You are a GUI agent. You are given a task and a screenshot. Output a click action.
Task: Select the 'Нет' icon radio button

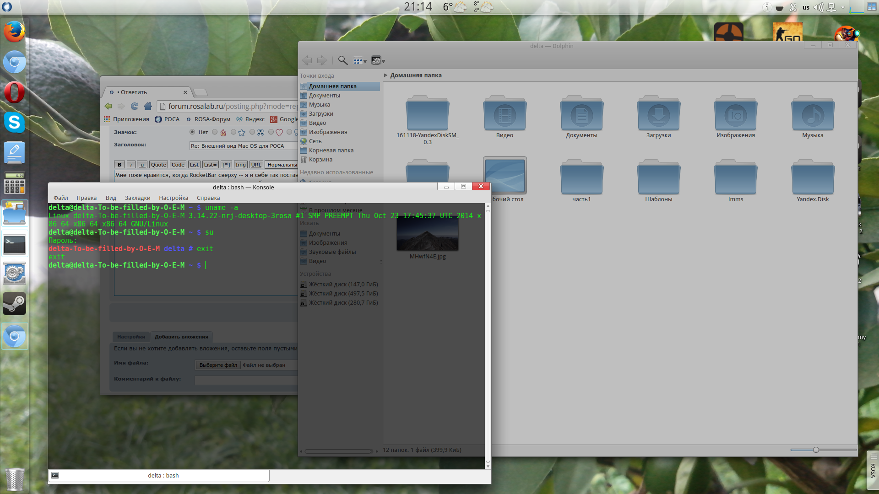[x=192, y=132]
